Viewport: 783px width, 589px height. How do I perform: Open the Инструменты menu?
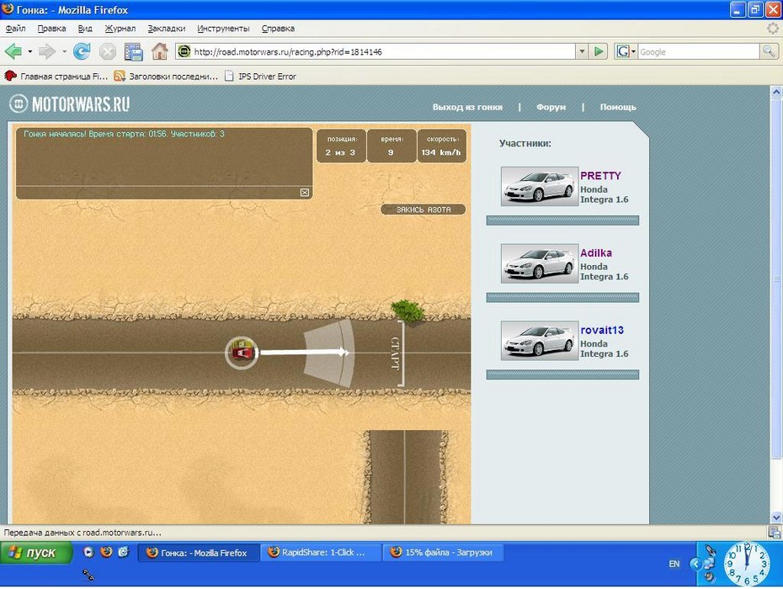pyautogui.click(x=223, y=29)
